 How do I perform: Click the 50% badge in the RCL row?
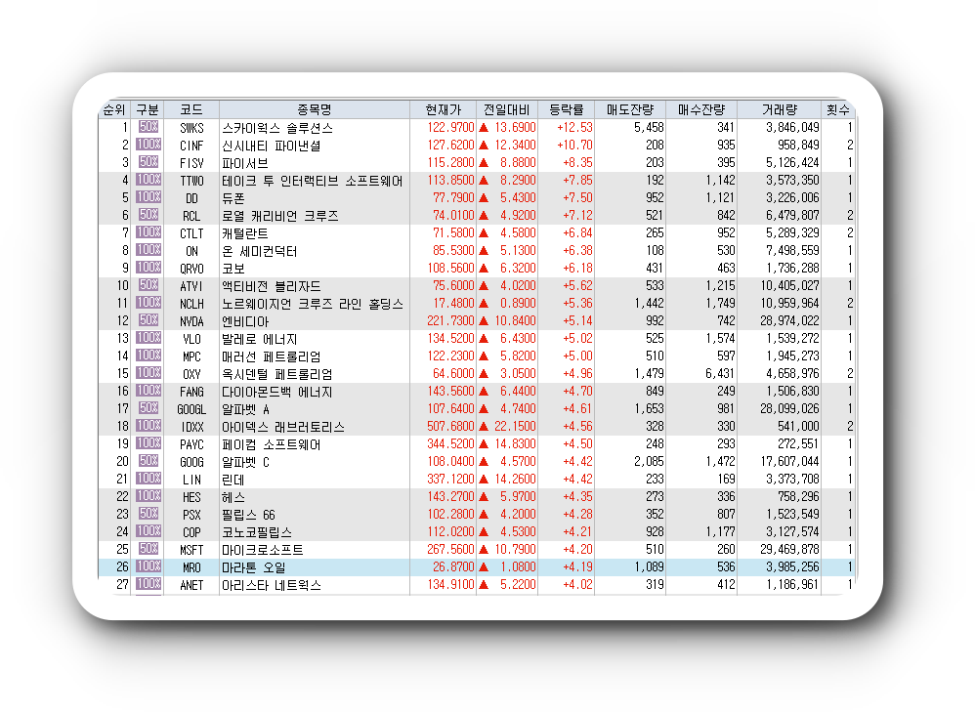[148, 215]
